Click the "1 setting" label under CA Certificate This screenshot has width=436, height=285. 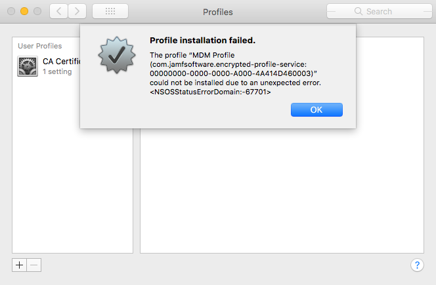click(x=57, y=71)
